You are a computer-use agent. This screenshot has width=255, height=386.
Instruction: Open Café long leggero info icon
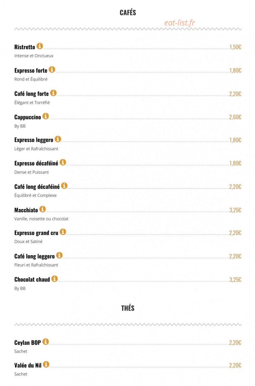pyautogui.click(x=60, y=255)
